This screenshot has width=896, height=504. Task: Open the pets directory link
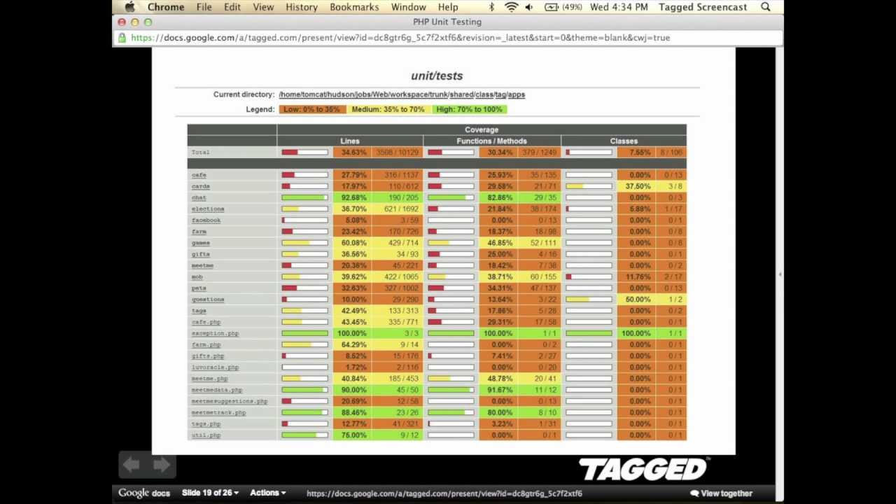[199, 288]
